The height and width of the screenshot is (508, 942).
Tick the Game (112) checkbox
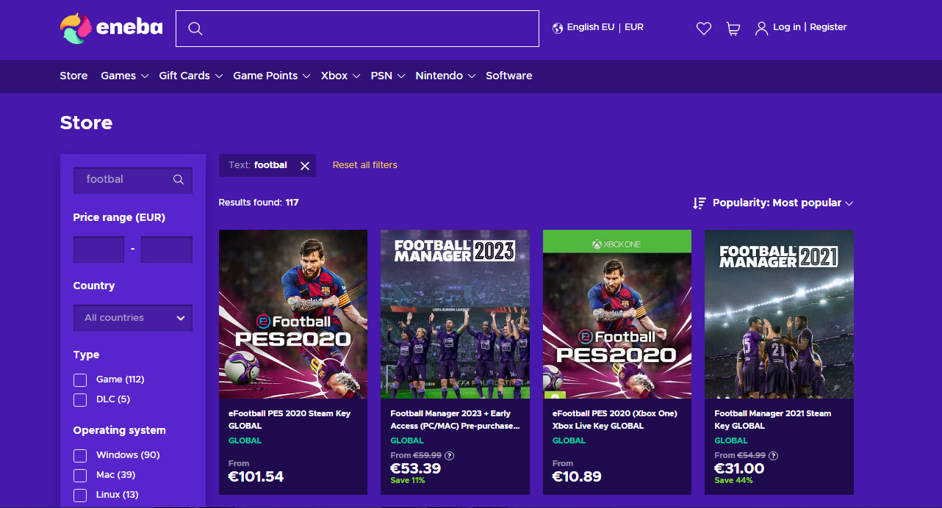80,380
